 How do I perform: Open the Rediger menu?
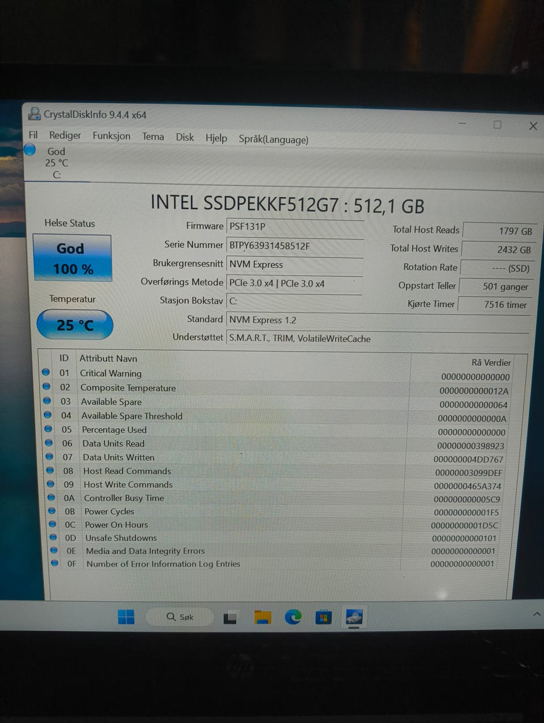65,135
